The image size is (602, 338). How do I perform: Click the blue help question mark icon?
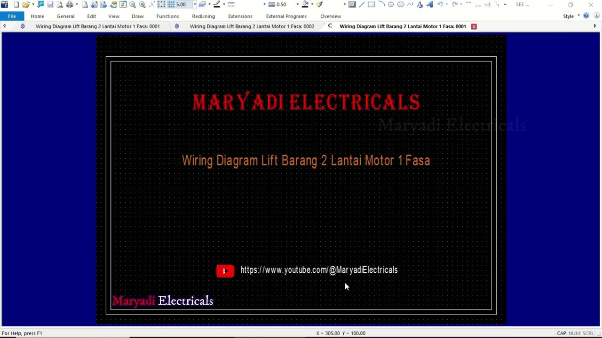pos(586,15)
